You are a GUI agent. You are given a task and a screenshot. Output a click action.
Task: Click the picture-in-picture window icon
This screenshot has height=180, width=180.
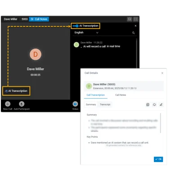130,19
